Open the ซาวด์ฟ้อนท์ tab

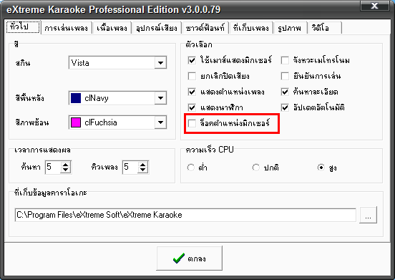point(205,28)
